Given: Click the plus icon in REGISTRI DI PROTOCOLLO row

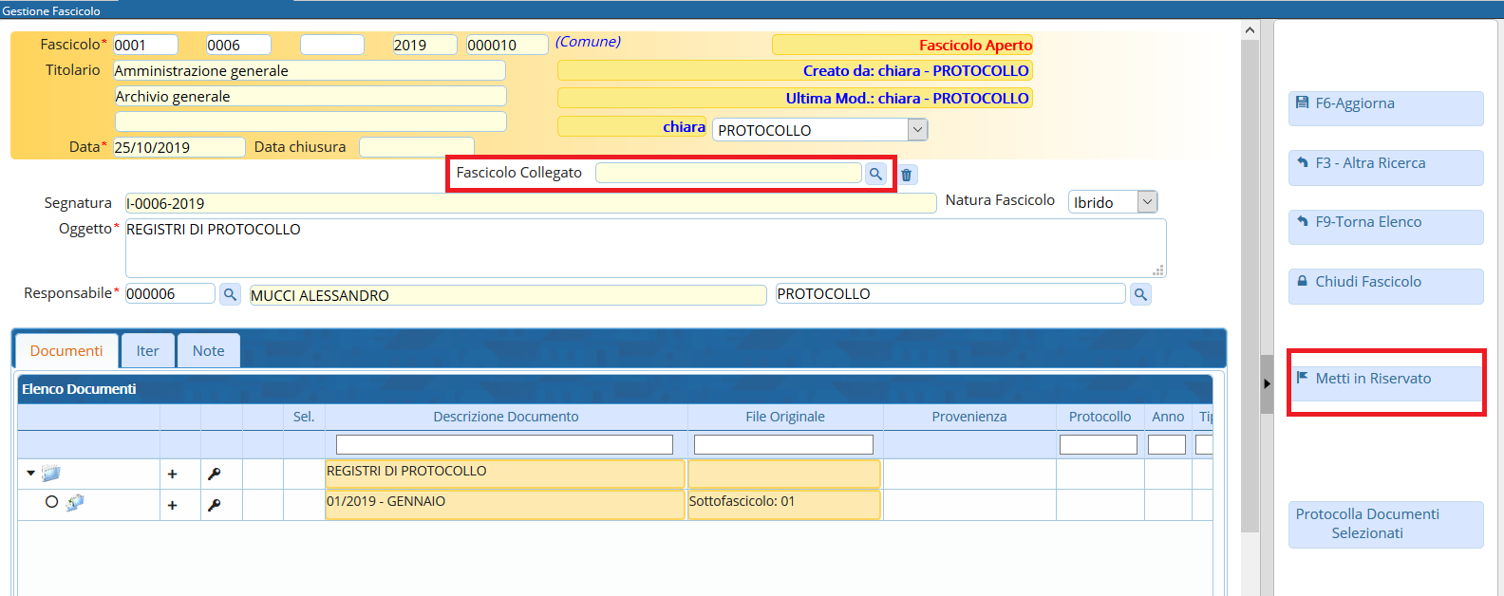Looking at the screenshot, I should pyautogui.click(x=172, y=475).
